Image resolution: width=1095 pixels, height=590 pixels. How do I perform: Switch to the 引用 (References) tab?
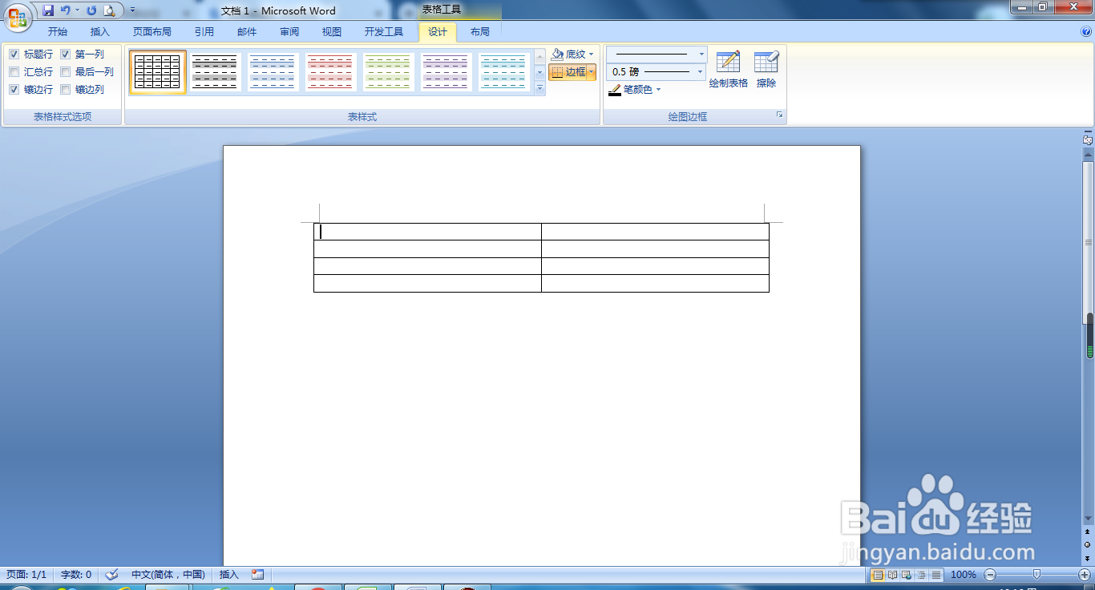point(204,32)
